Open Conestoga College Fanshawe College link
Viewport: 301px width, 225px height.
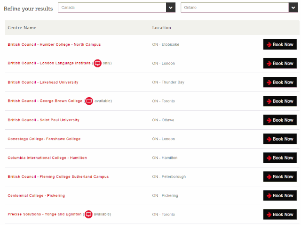[44, 139]
